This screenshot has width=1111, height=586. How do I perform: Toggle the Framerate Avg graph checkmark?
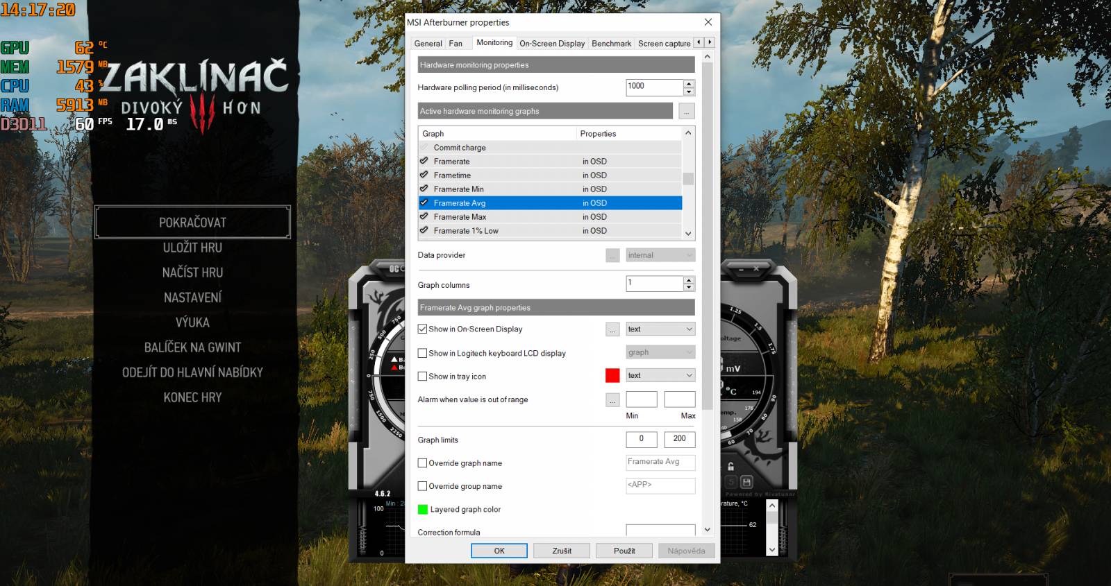[x=424, y=202]
